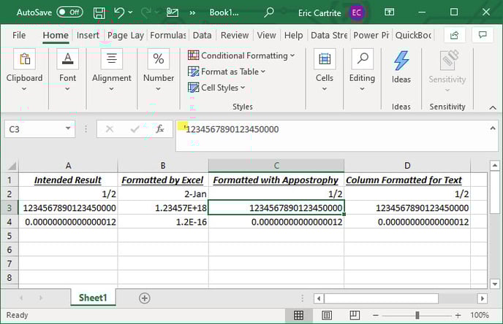Image resolution: width=503 pixels, height=324 pixels.
Task: Select column B header
Action: click(163, 166)
